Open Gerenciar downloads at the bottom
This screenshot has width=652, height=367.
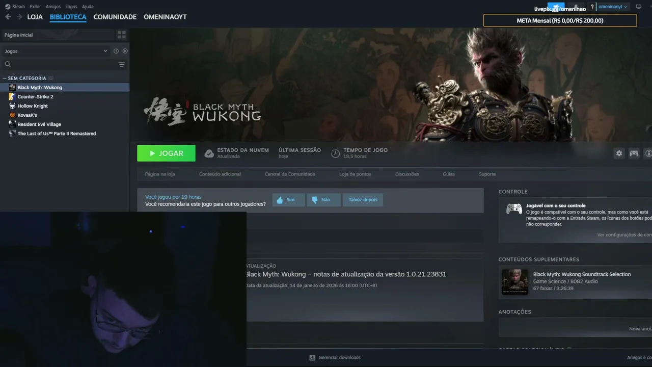[340, 357]
